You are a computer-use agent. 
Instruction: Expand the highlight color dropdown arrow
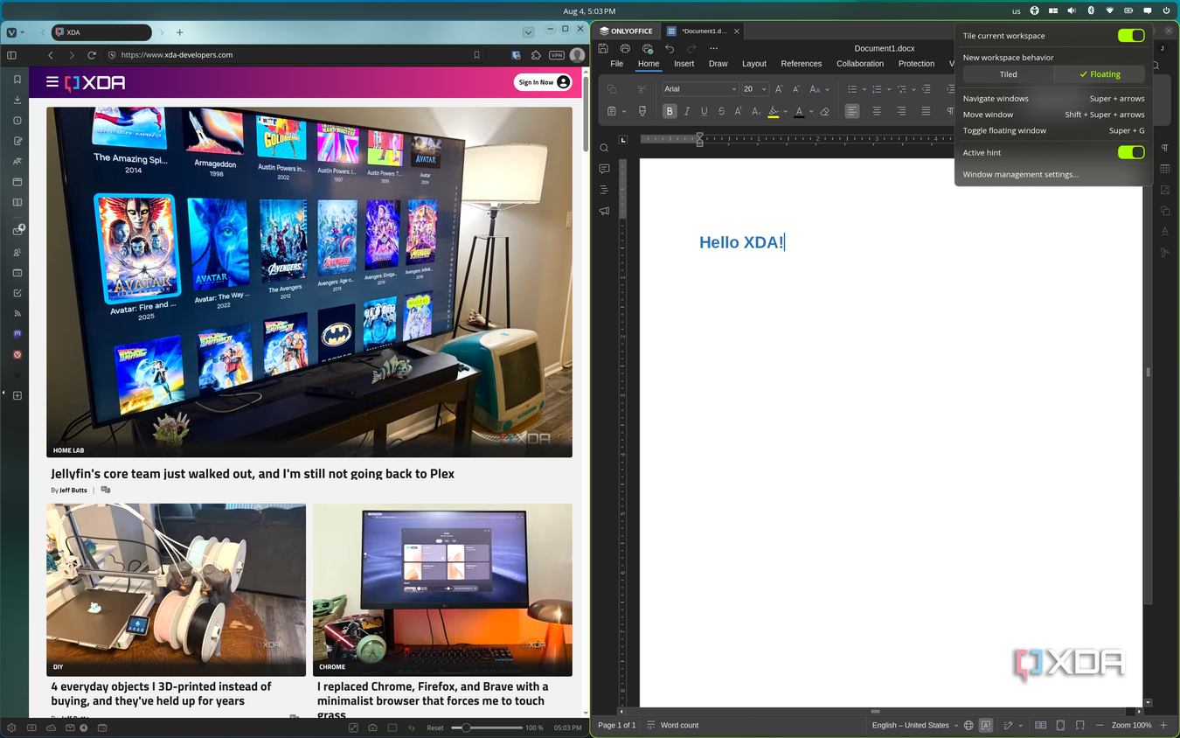click(x=785, y=111)
